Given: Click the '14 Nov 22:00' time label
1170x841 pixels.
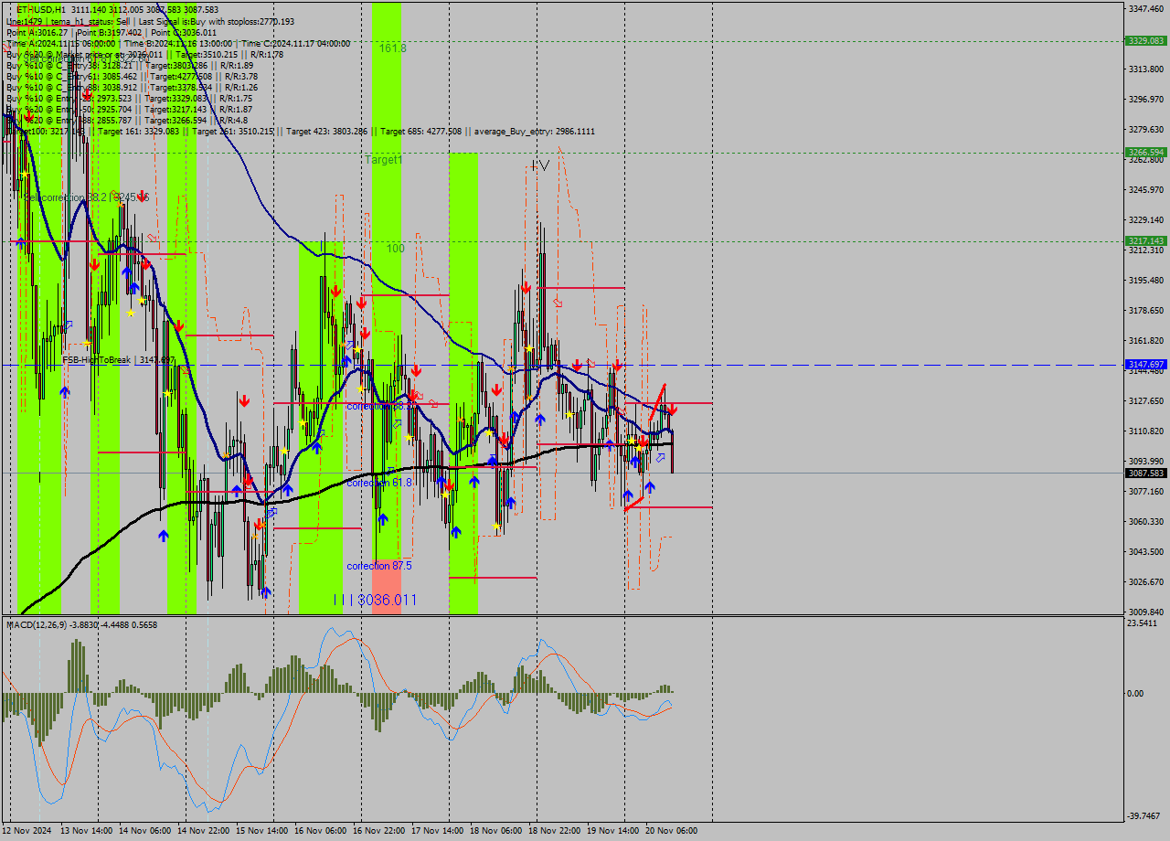Looking at the screenshot, I should point(204,831).
